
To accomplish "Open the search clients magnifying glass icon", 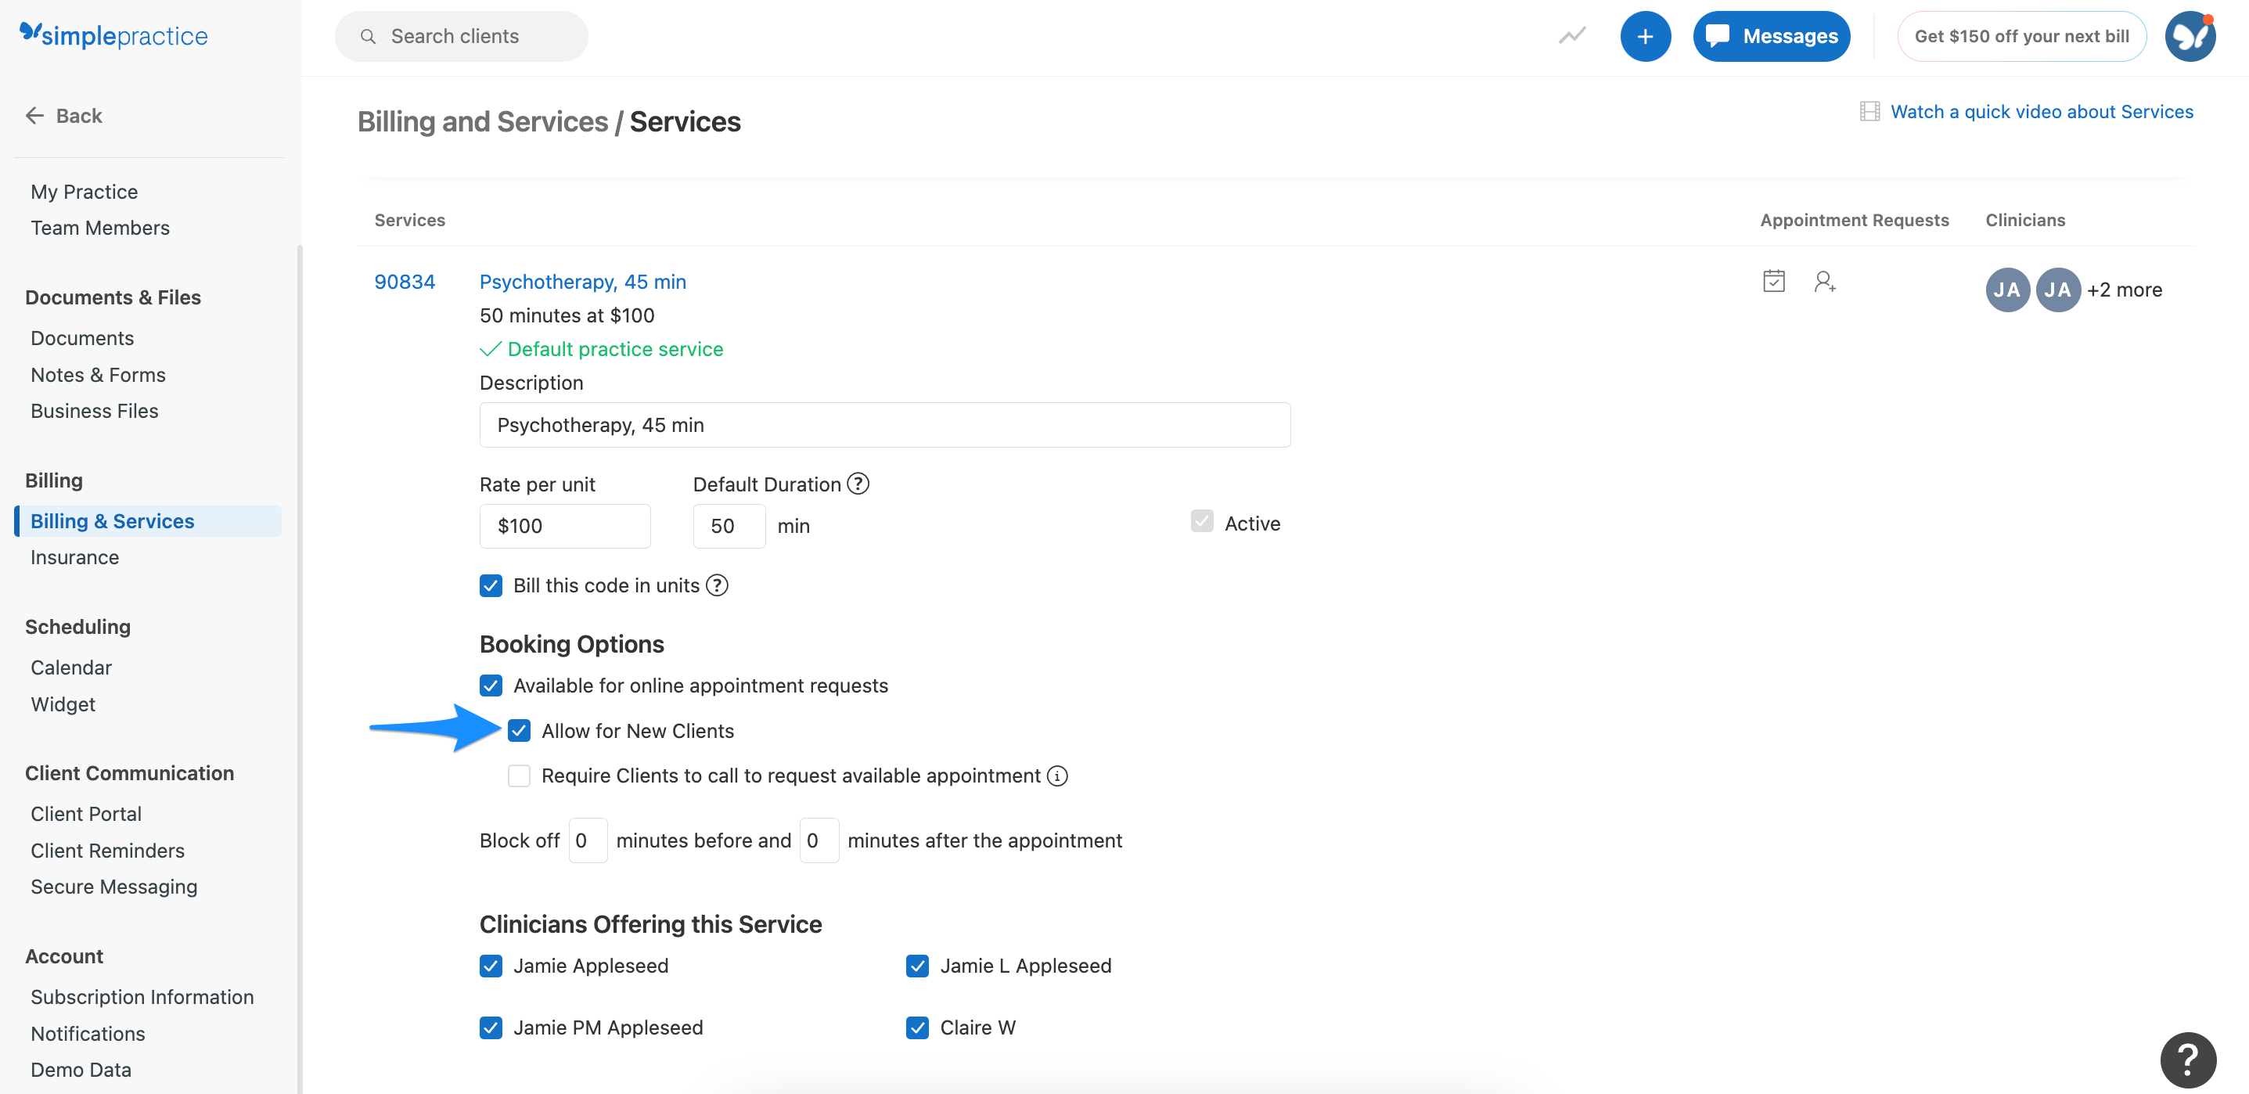I will pos(369,36).
